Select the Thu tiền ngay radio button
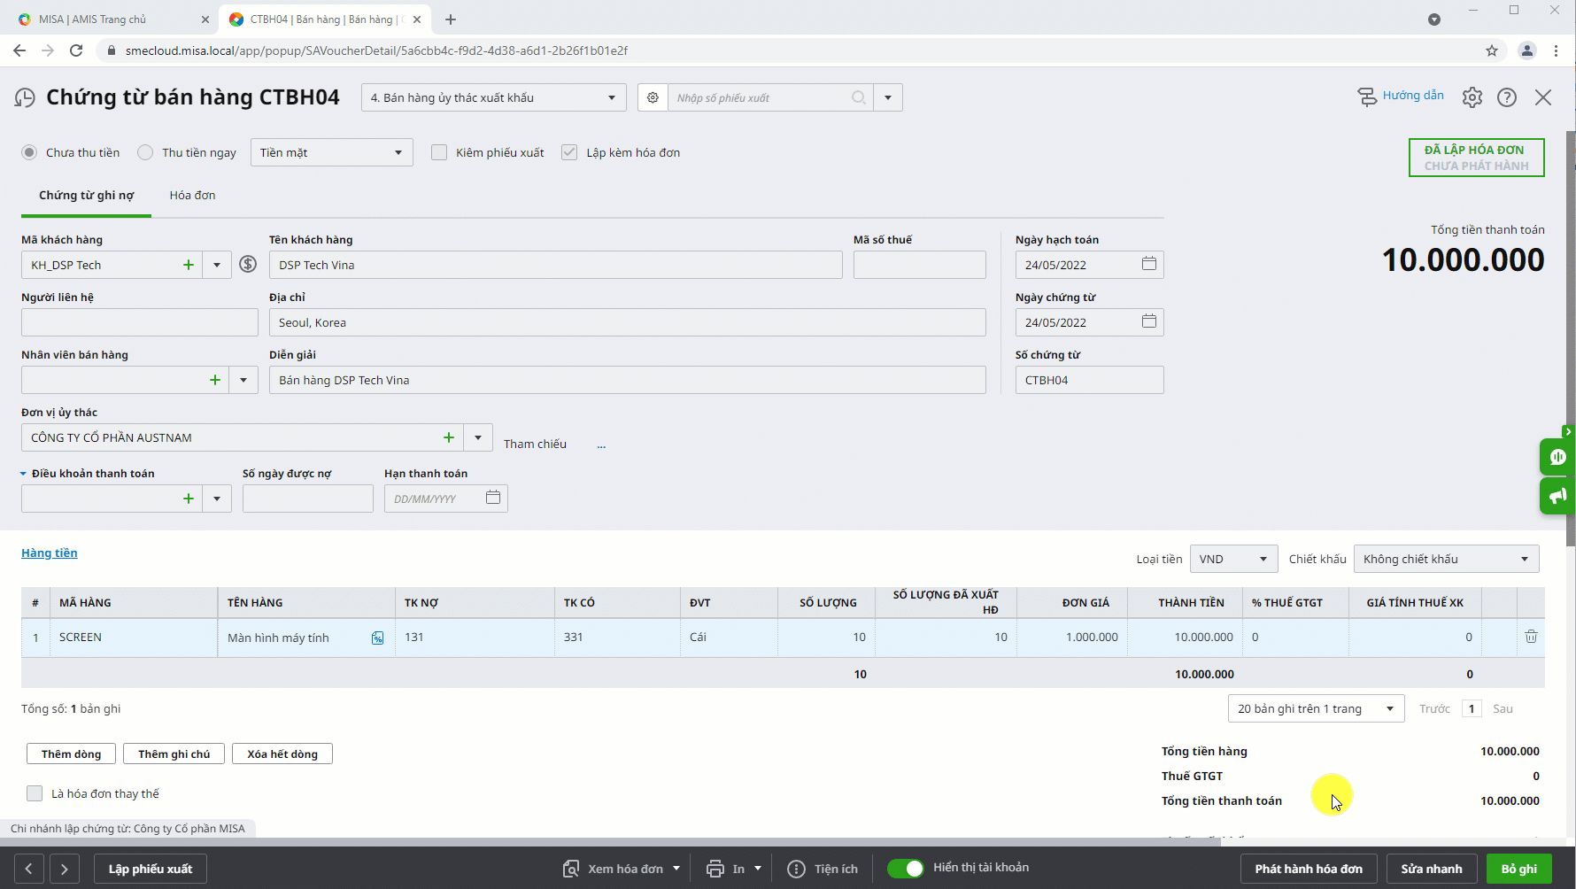The width and height of the screenshot is (1576, 889). (146, 152)
